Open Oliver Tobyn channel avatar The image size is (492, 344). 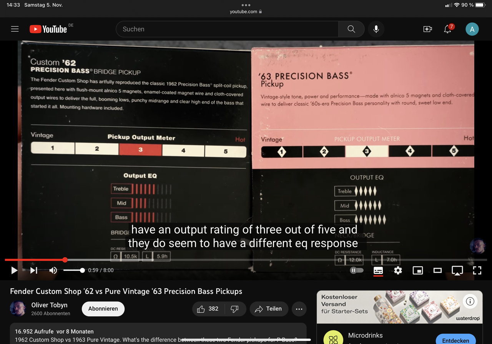click(18, 309)
